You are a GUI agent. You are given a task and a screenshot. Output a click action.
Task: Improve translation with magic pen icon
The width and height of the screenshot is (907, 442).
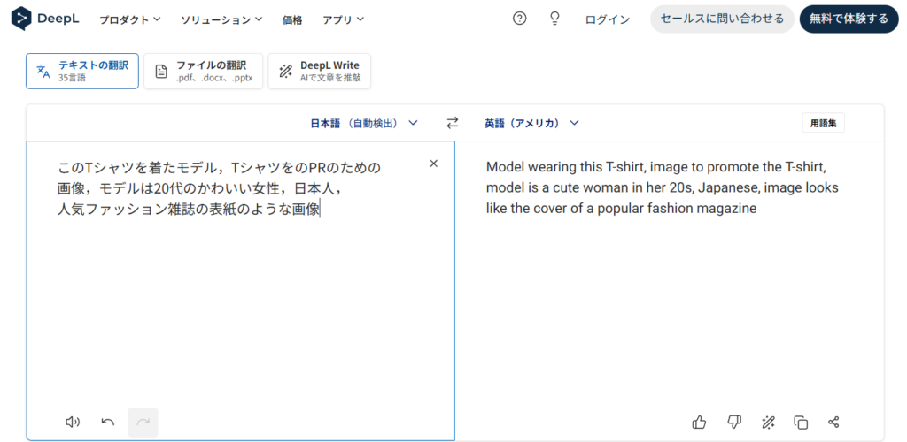click(x=768, y=422)
